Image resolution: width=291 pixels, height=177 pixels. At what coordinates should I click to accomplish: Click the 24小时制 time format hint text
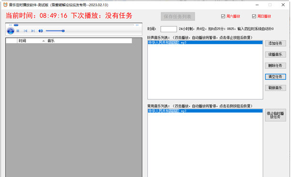click(x=226, y=29)
